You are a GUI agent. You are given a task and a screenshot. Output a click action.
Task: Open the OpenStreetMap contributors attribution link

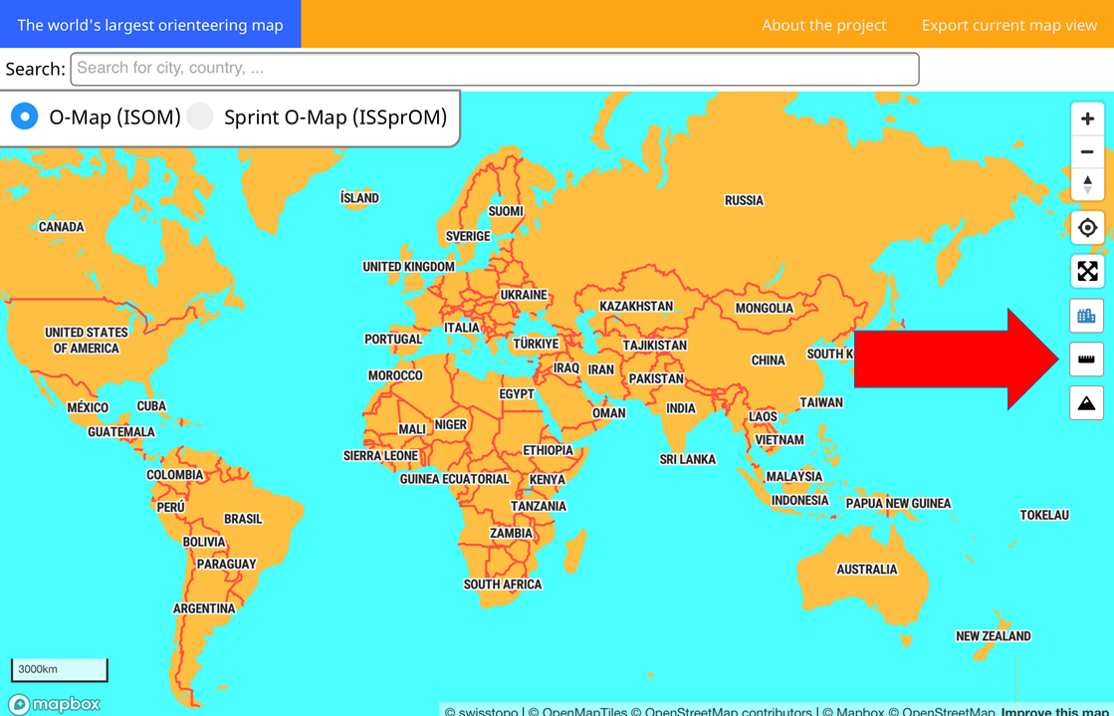pos(728,711)
